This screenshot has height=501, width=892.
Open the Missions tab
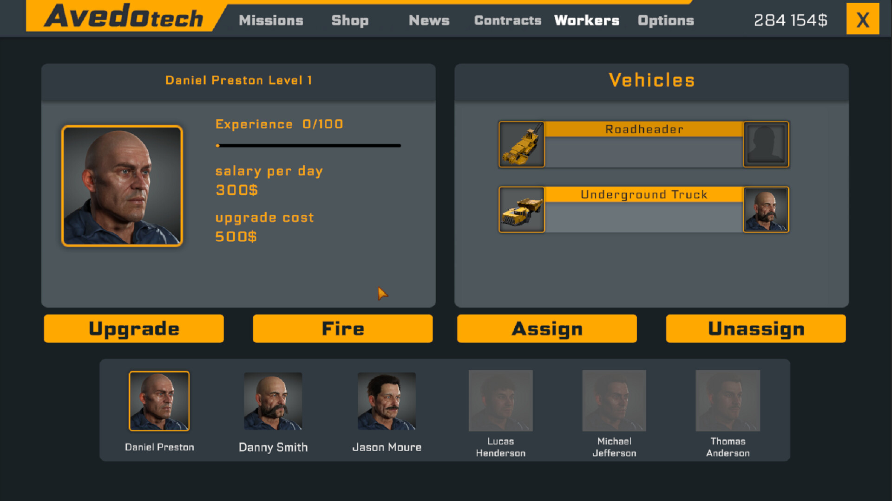coord(270,19)
